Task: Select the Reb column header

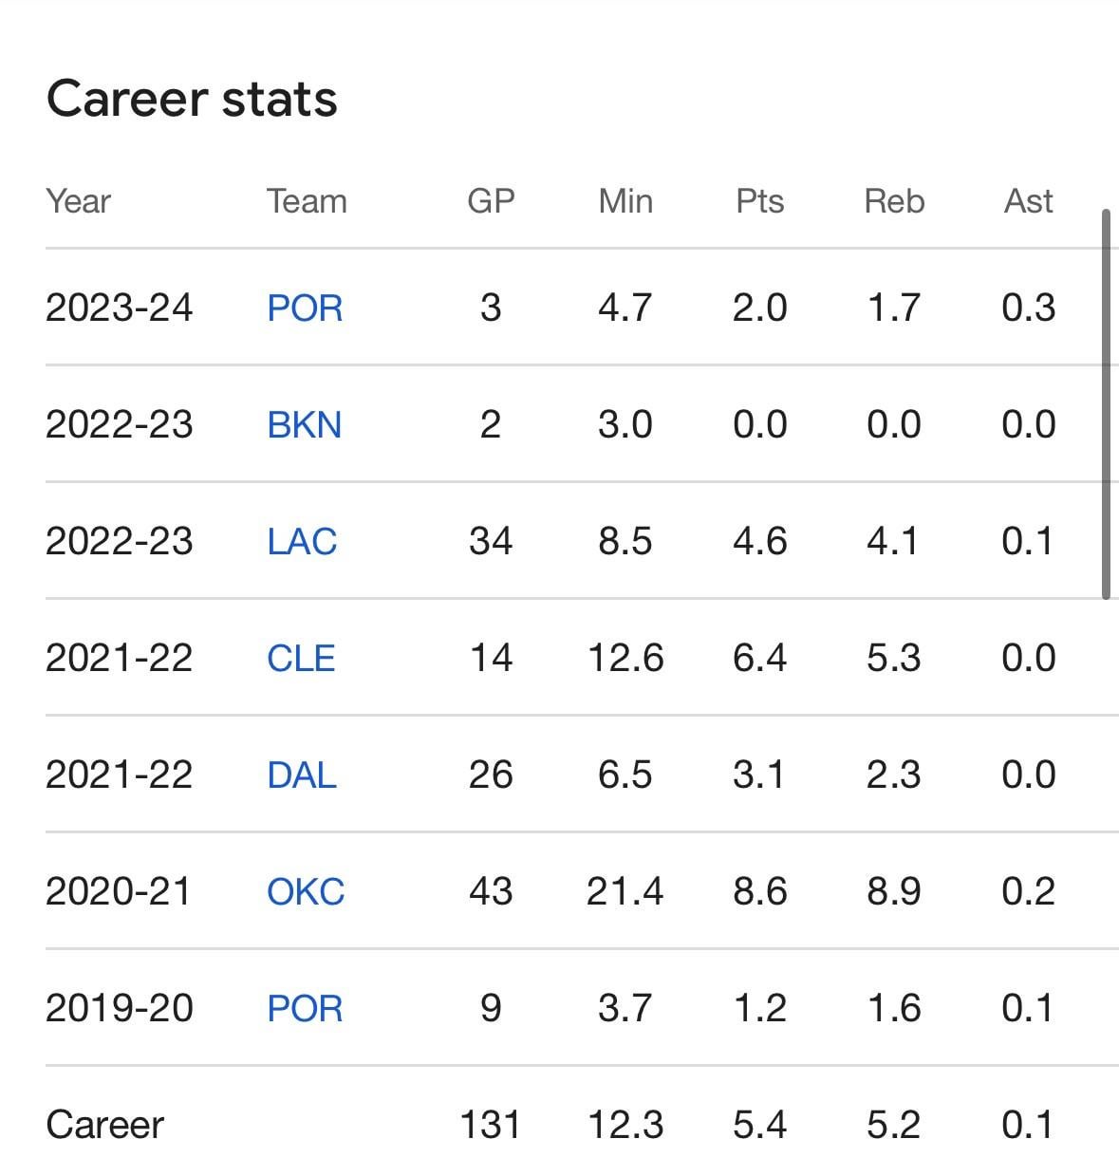Action: (x=894, y=201)
